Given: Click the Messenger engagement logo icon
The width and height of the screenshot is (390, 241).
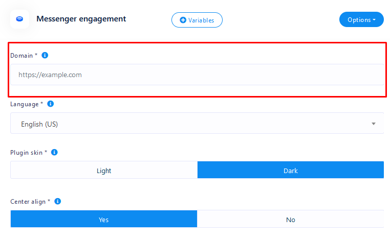Looking at the screenshot, I should tap(19, 19).
